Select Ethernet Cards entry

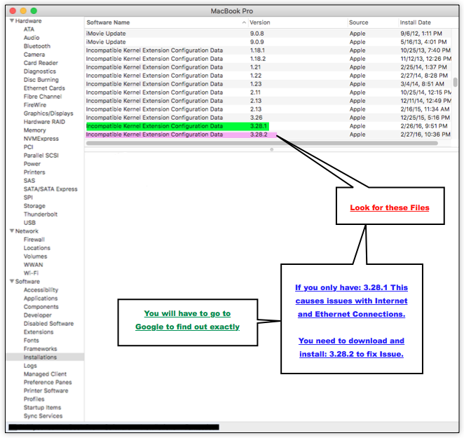tap(44, 88)
